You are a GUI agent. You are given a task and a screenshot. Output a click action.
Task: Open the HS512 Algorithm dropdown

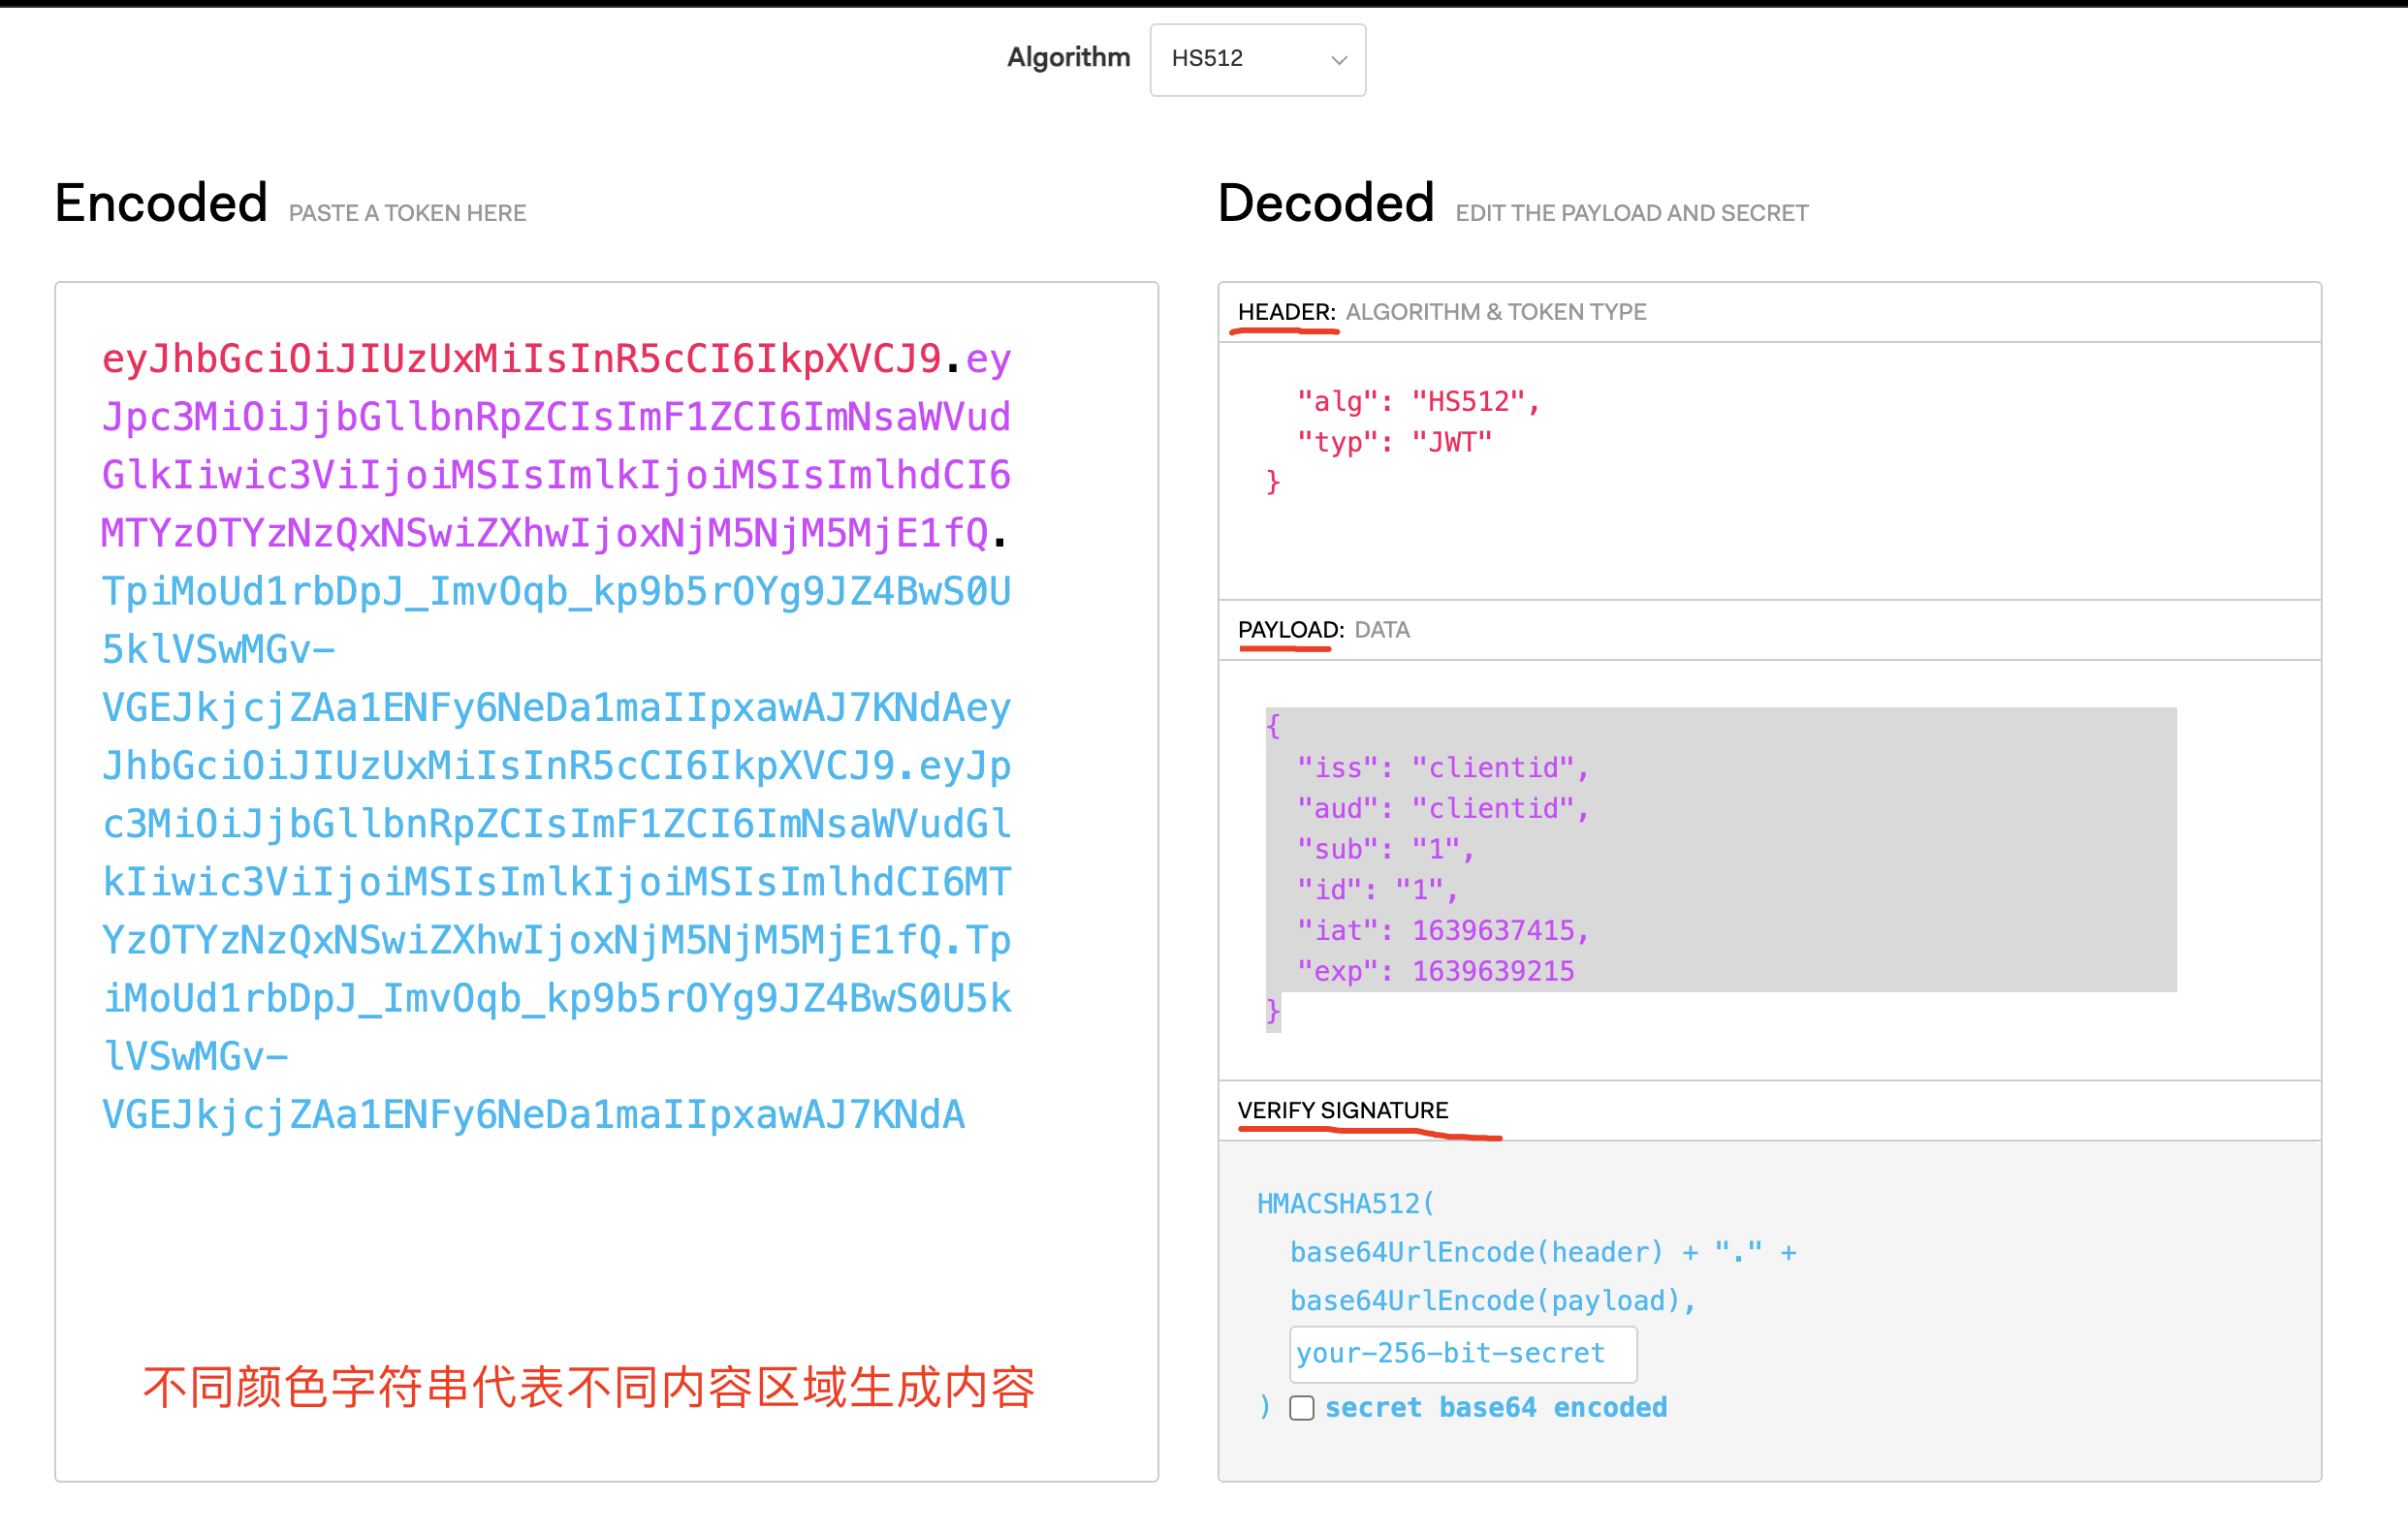point(1255,59)
